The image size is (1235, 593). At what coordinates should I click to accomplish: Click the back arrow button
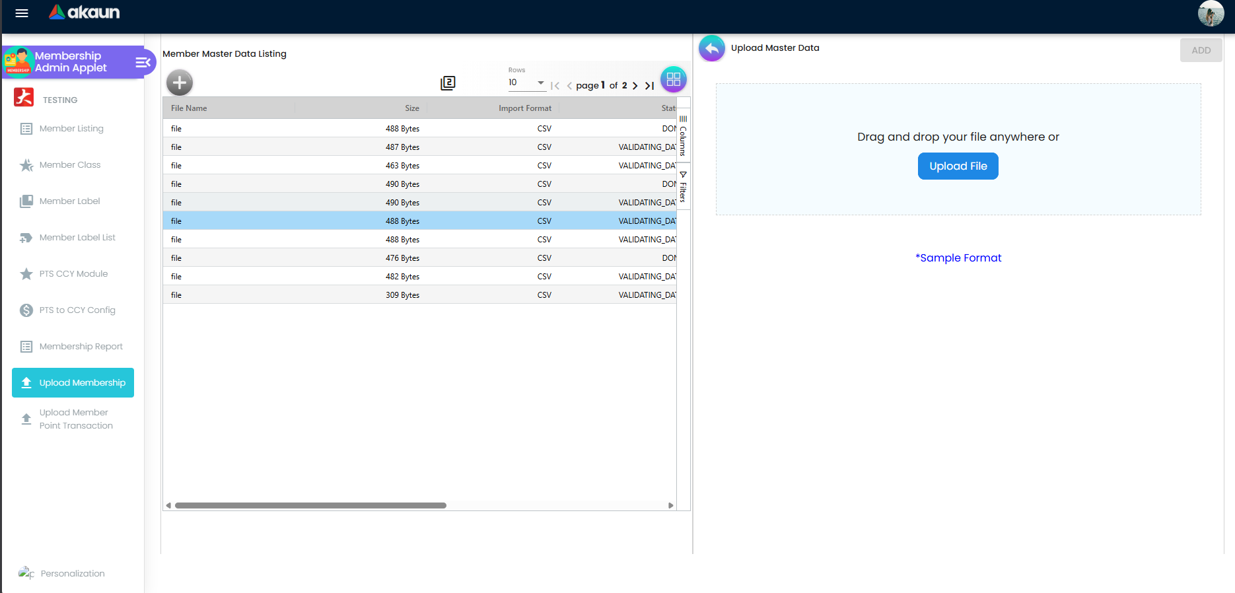[712, 48]
